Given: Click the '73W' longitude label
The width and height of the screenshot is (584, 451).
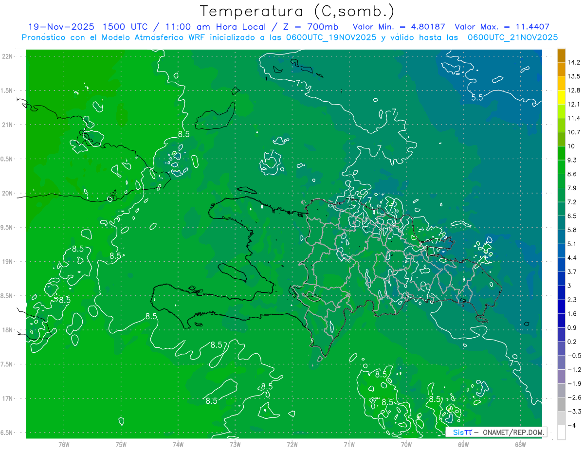Looking at the screenshot, I should coord(235,445).
